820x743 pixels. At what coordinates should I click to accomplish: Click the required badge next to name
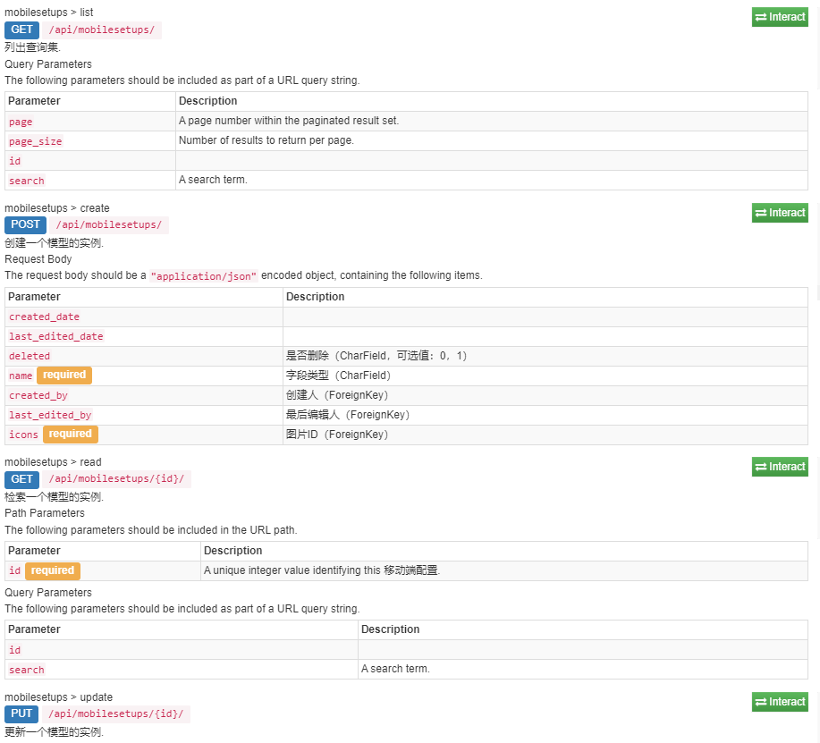pyautogui.click(x=64, y=376)
